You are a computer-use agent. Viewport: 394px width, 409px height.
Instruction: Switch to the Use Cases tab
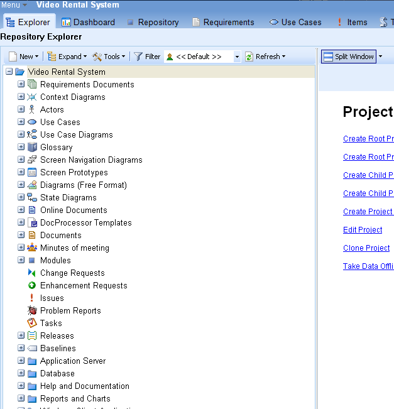point(295,22)
